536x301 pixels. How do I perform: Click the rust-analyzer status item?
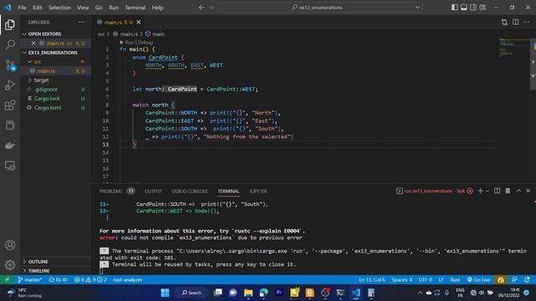point(127,280)
